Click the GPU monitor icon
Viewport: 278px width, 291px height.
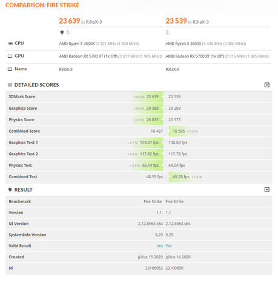point(10,56)
